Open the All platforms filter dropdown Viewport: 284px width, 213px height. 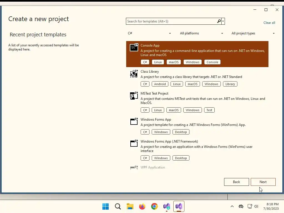coord(201,33)
